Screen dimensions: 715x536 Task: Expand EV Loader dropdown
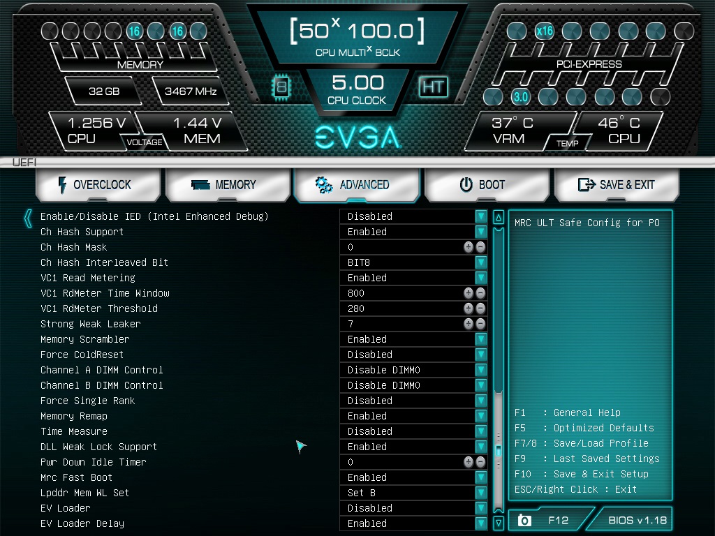[x=480, y=508]
